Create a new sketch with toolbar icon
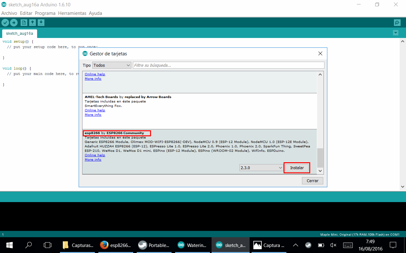406x253 pixels. pyautogui.click(x=24, y=22)
